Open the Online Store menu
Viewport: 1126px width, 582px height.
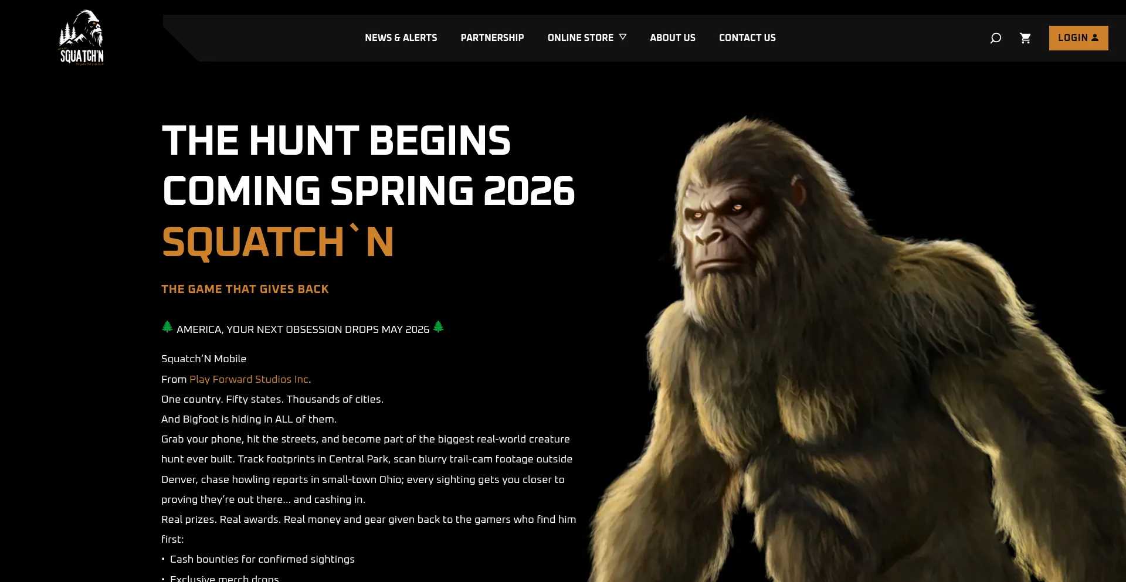coord(581,38)
